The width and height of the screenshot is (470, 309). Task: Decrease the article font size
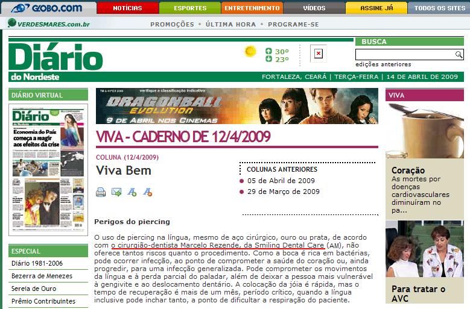coord(147,192)
